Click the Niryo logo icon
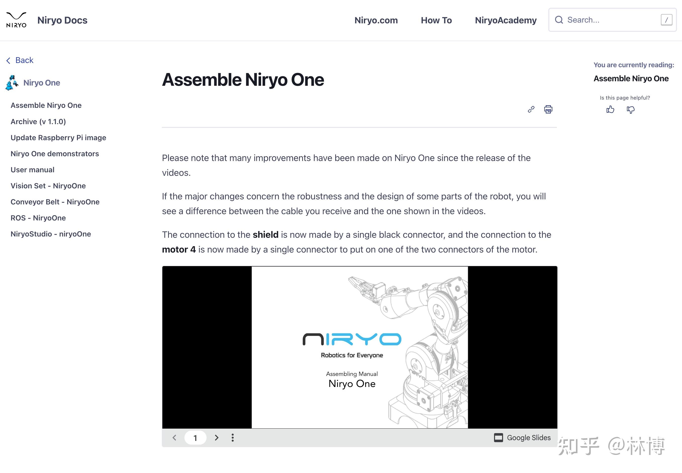The image size is (682, 473). pos(16,20)
